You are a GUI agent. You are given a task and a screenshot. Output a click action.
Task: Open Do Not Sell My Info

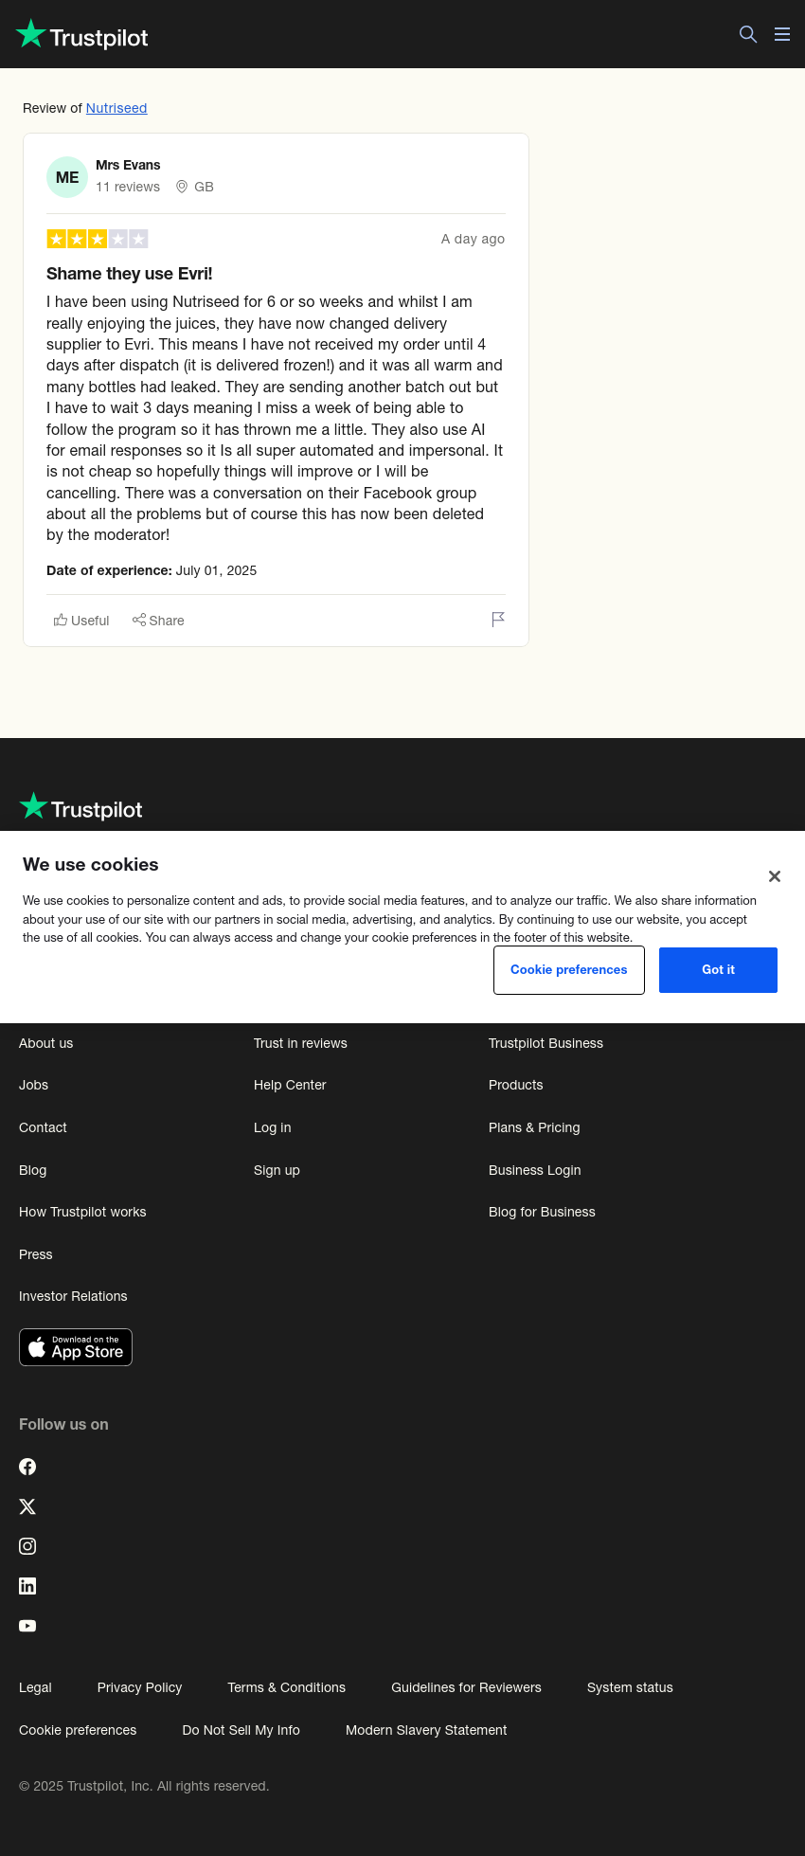[241, 1730]
